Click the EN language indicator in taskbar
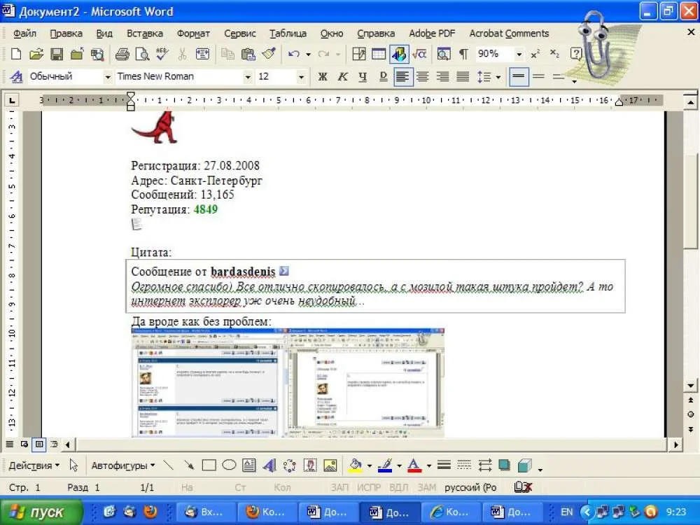The image size is (700, 525). tap(566, 512)
